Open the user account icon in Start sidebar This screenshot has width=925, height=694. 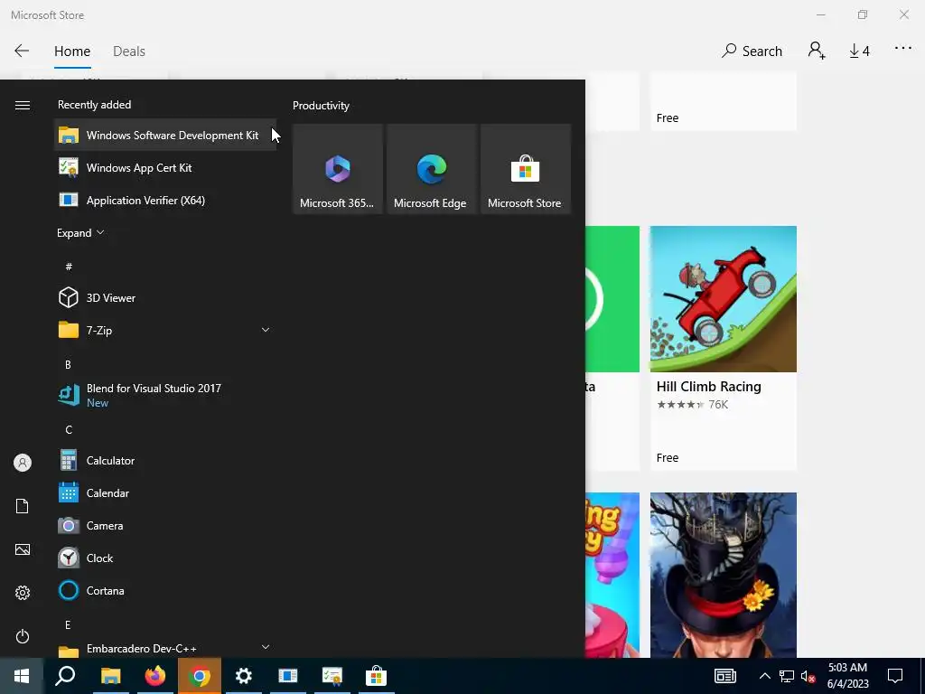tap(23, 463)
